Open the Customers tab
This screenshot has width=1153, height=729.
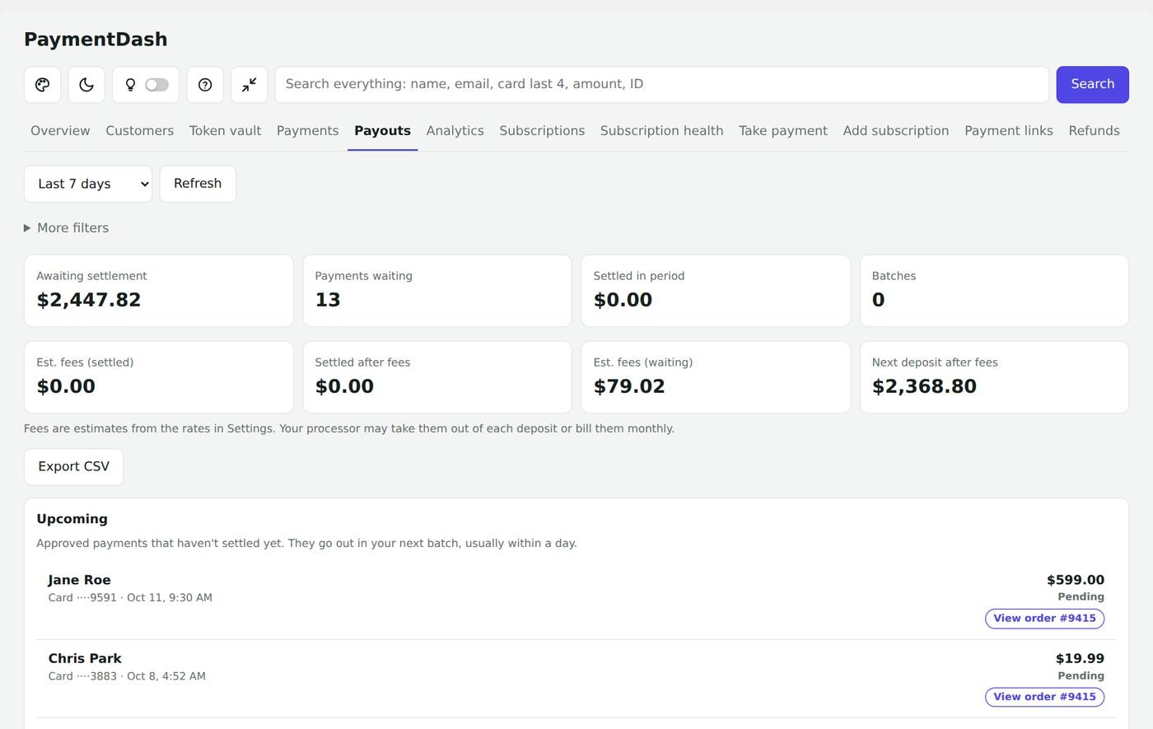139,131
